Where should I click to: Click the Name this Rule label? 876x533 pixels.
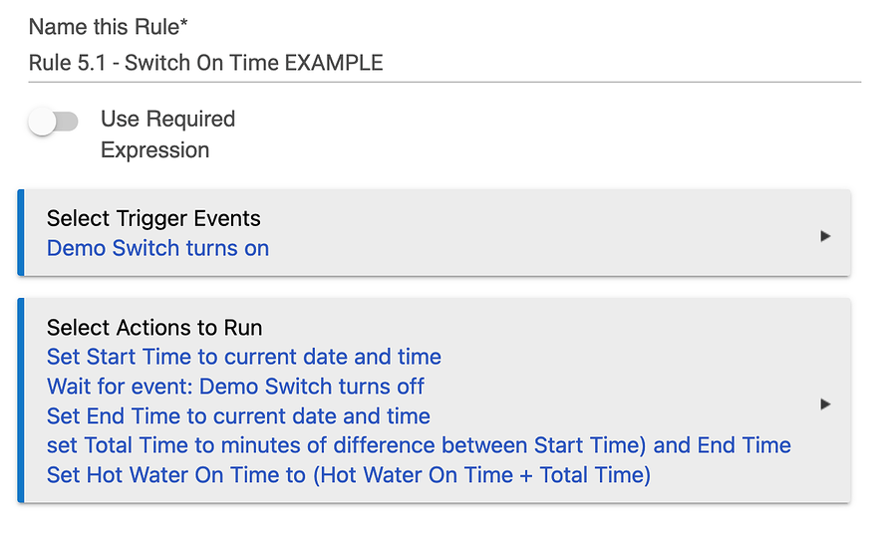coord(104,27)
